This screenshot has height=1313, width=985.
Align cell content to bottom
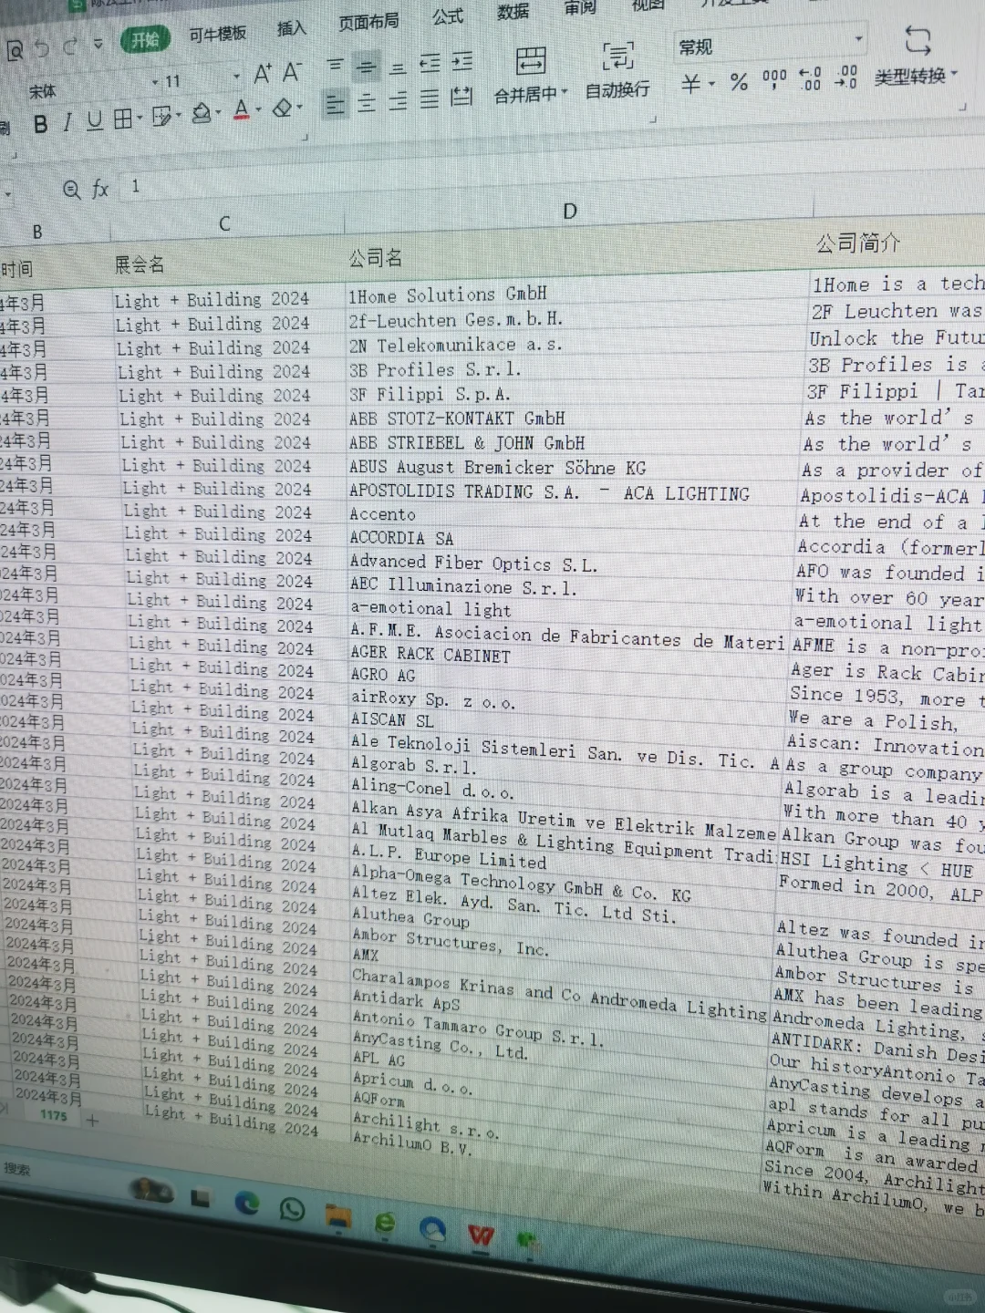point(398,67)
